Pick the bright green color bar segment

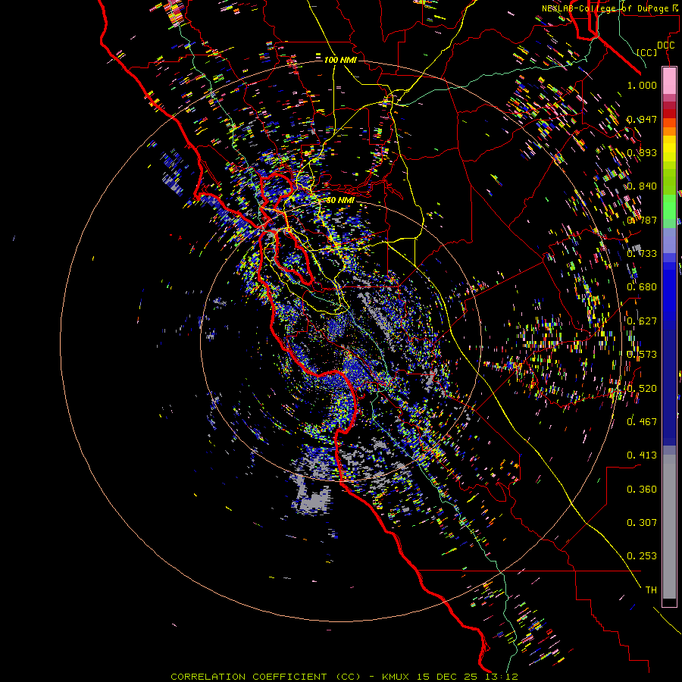click(x=669, y=207)
